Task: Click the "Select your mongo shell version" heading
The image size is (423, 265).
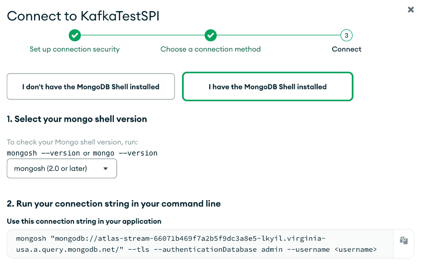Action: coord(77,119)
